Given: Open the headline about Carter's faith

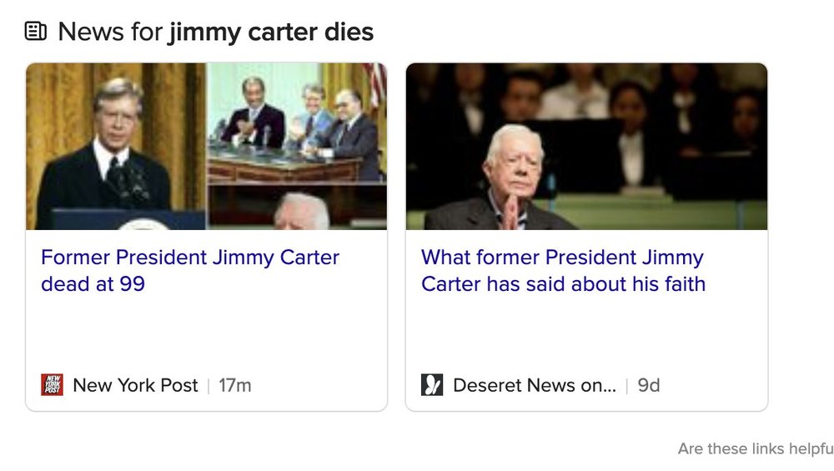Looking at the screenshot, I should tap(563, 270).
